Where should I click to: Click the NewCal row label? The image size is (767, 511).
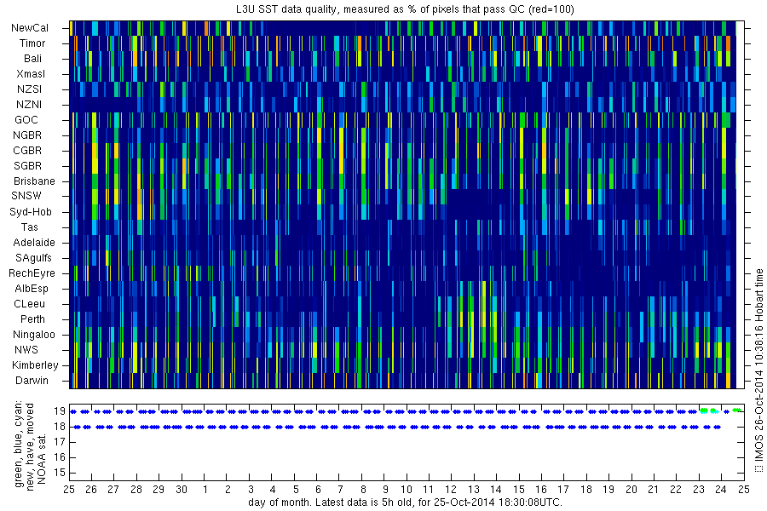pos(30,28)
